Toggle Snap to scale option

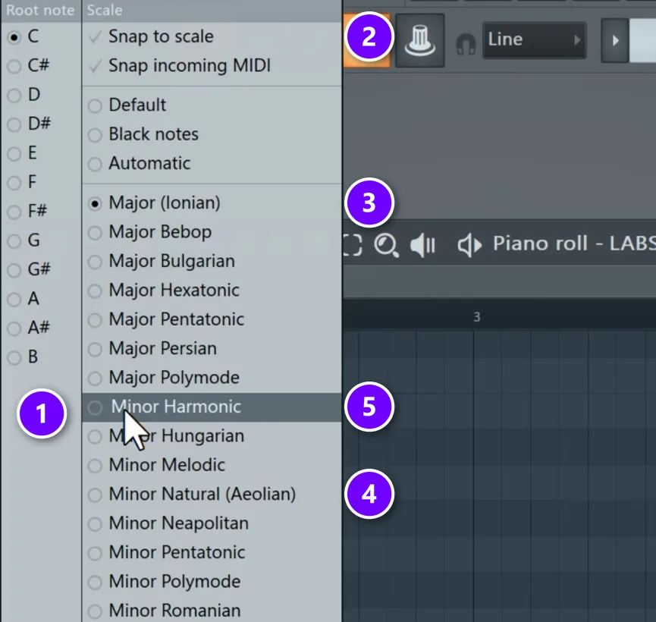coord(212,36)
